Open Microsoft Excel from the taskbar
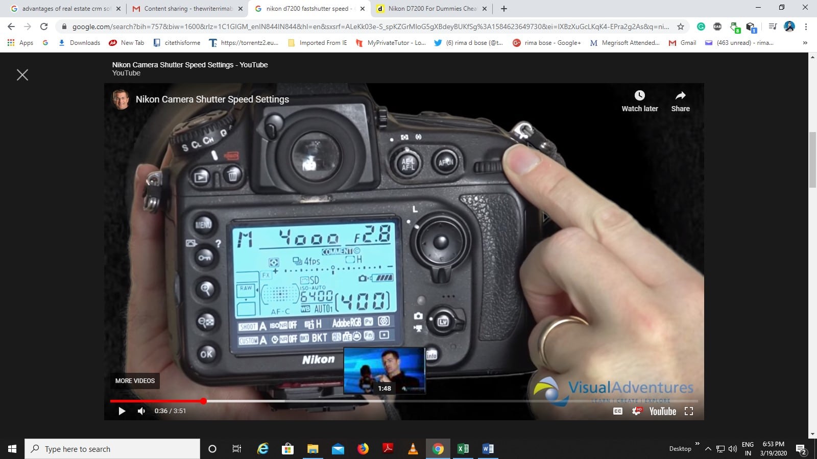The width and height of the screenshot is (817, 459). 463,449
